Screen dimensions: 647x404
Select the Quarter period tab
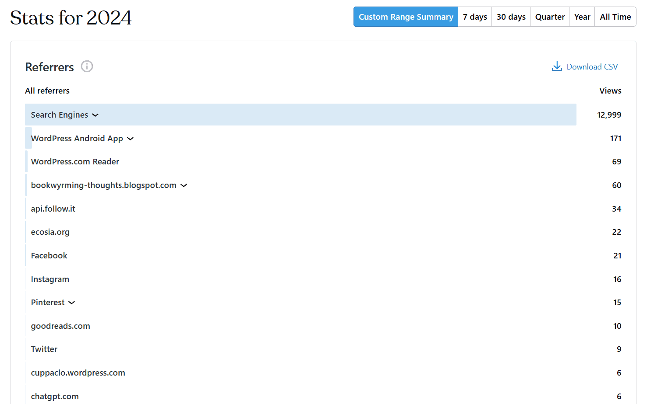(x=549, y=17)
